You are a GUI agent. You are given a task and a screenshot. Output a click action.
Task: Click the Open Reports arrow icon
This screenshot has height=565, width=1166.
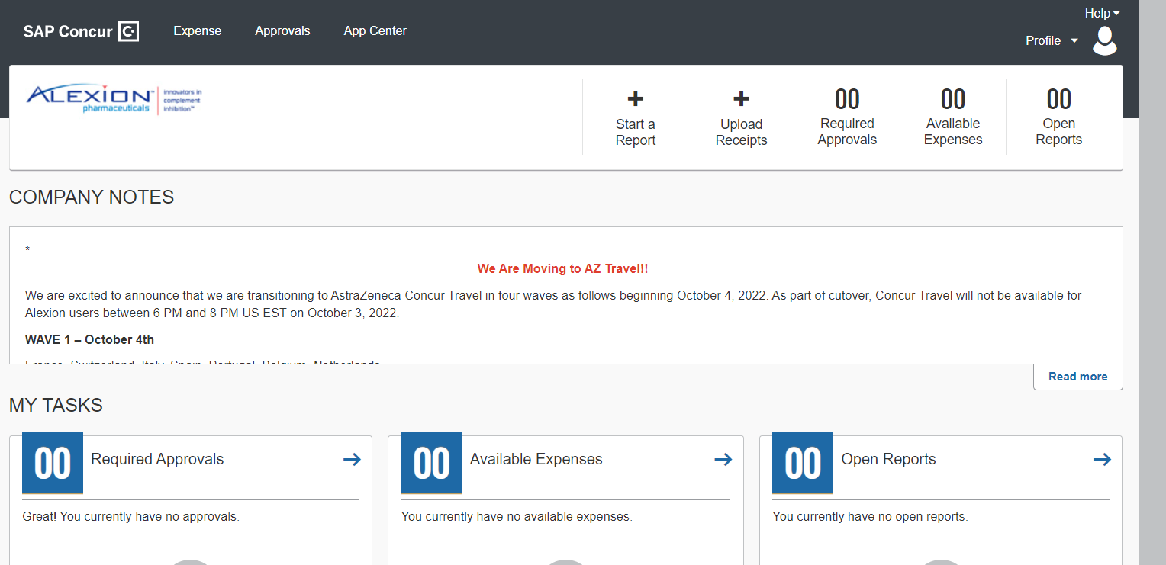(x=1102, y=459)
